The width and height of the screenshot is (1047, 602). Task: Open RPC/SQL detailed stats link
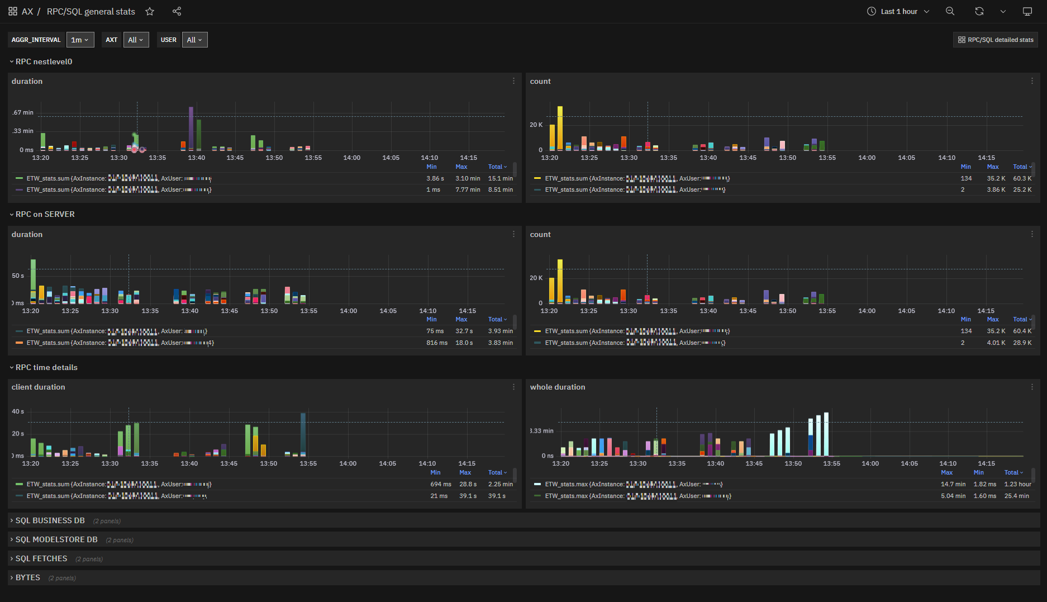click(x=996, y=40)
